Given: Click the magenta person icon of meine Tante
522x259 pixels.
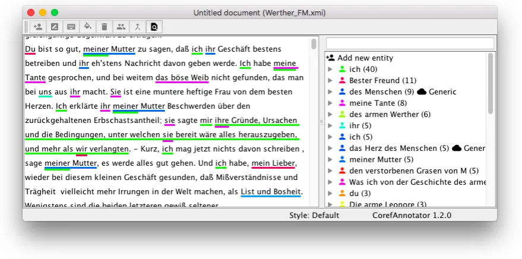Looking at the screenshot, I should [342, 103].
